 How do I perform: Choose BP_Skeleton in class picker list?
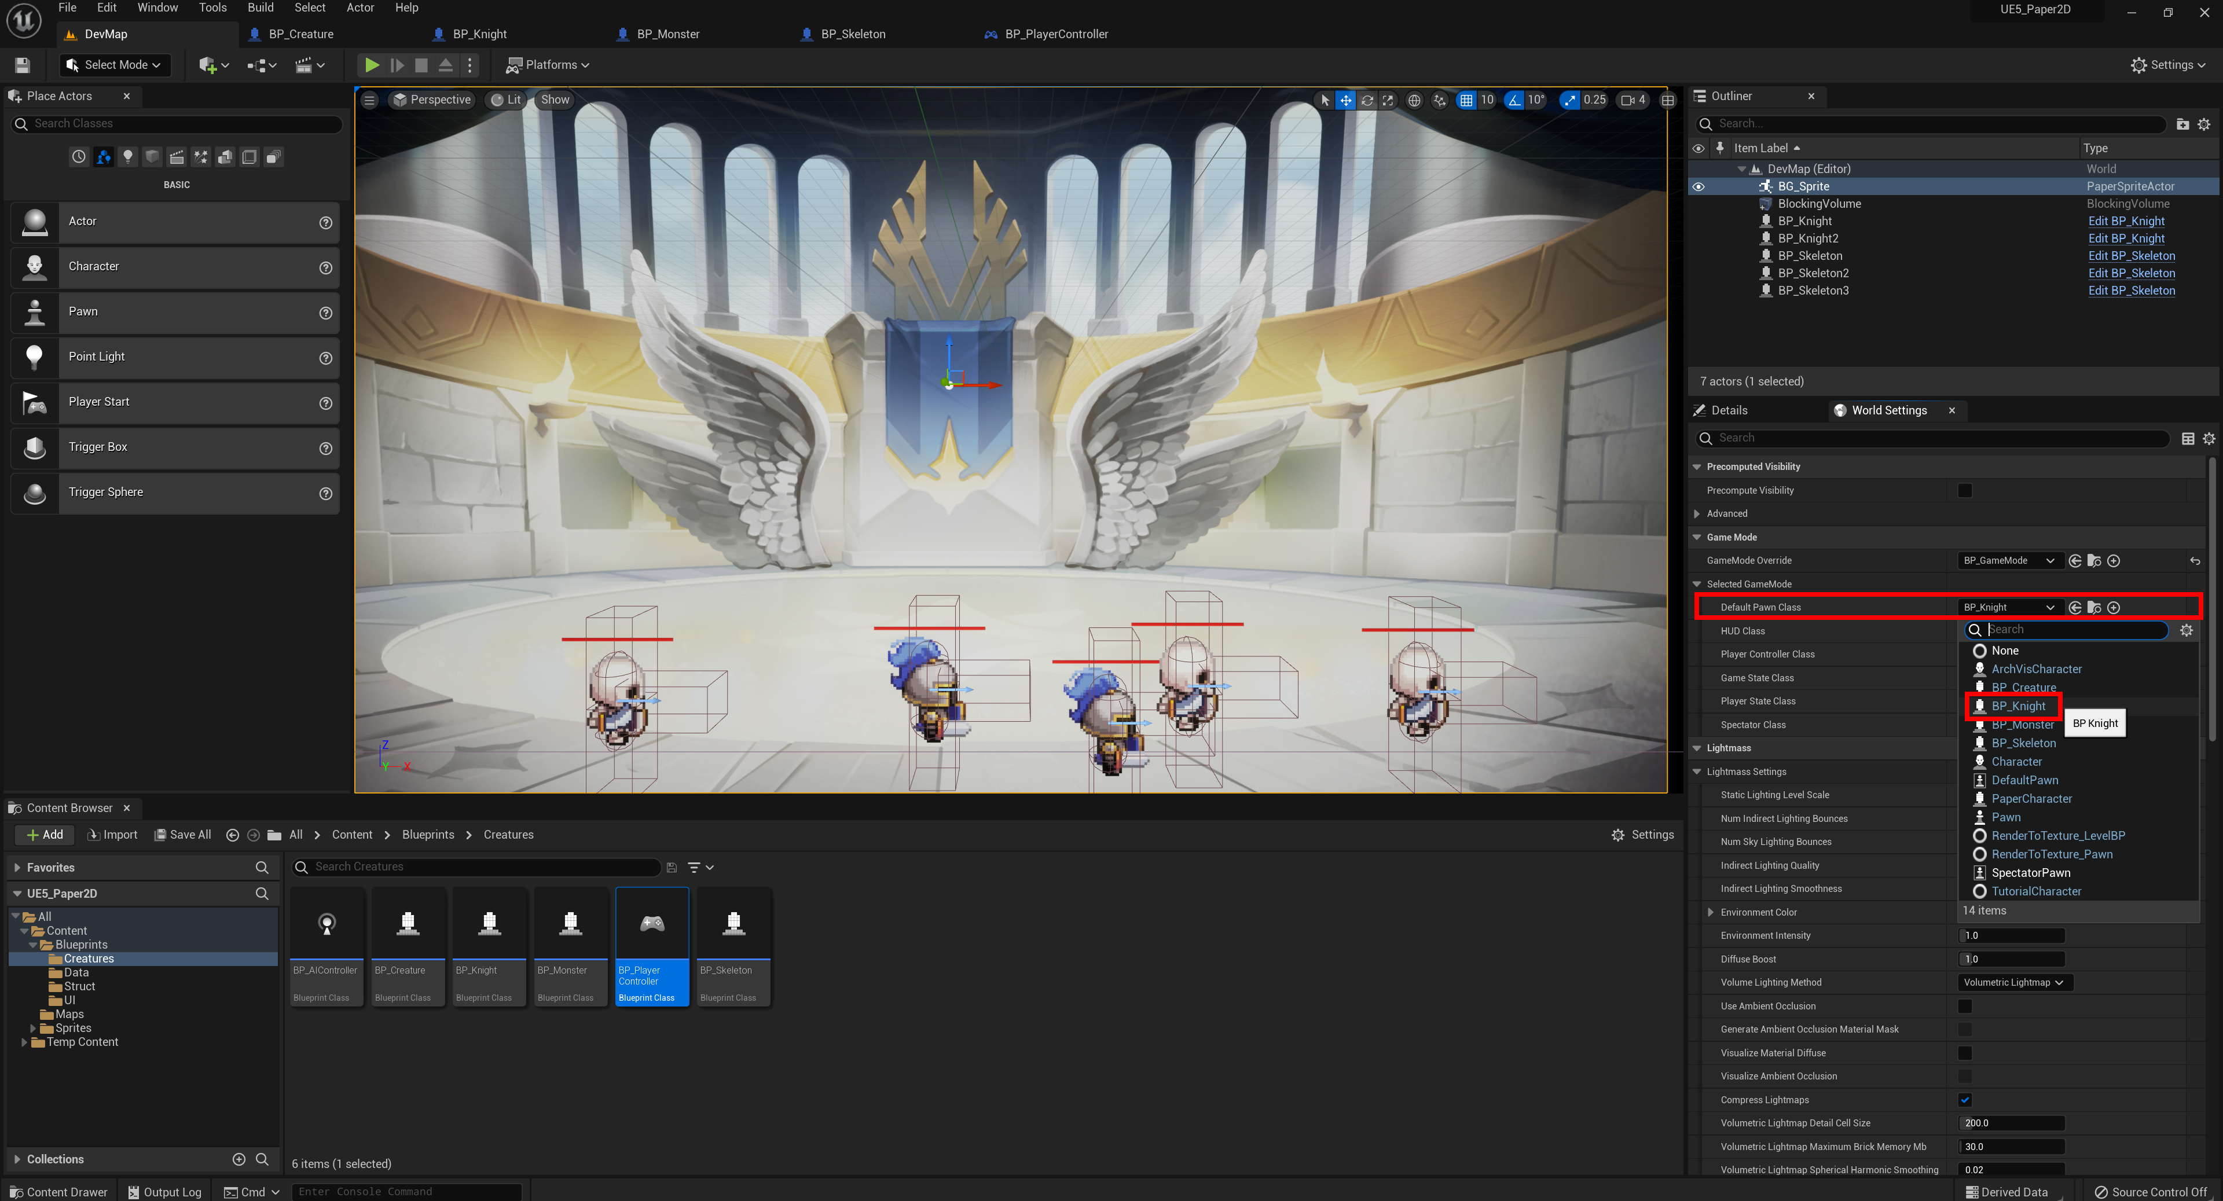(x=2024, y=743)
